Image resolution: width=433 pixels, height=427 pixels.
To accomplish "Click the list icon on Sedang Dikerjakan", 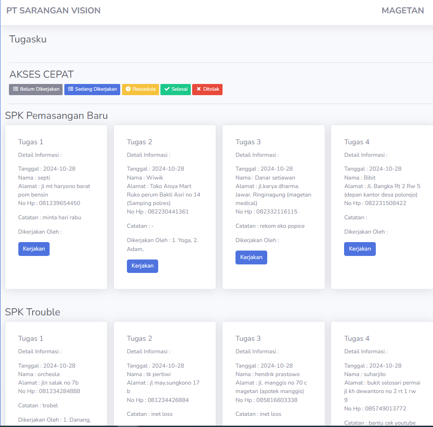I will (71, 89).
